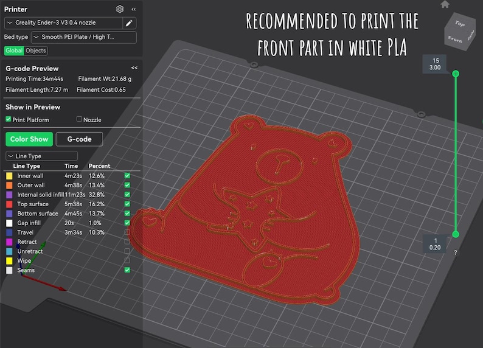Enable Wipe visibility checkbox
Screen dimensions: 483x348
pos(127,260)
